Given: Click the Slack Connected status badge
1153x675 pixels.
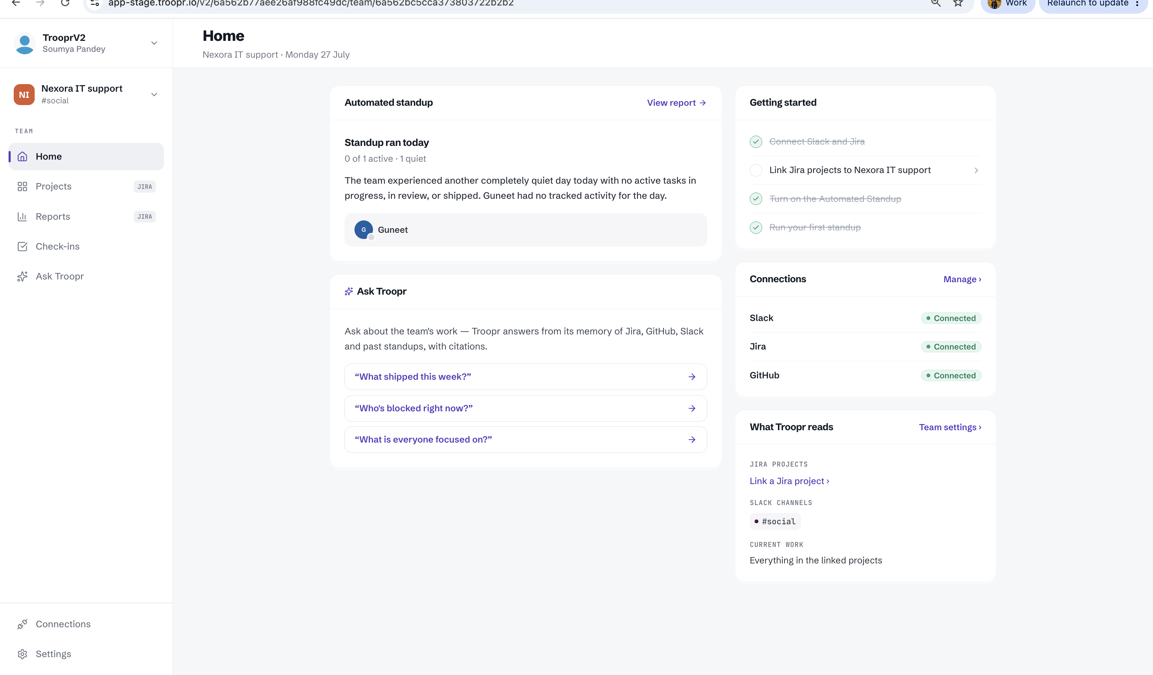Looking at the screenshot, I should point(951,318).
